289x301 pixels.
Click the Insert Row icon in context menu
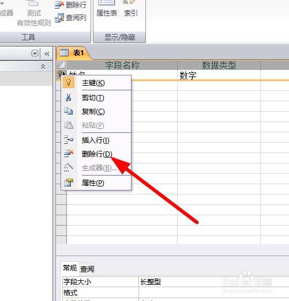point(68,139)
